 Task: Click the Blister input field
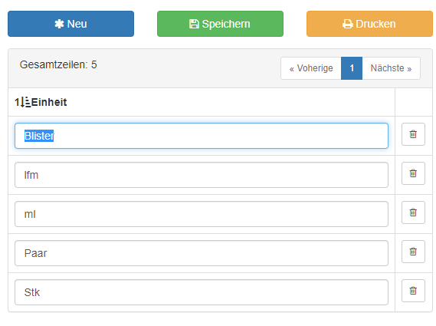(x=202, y=136)
